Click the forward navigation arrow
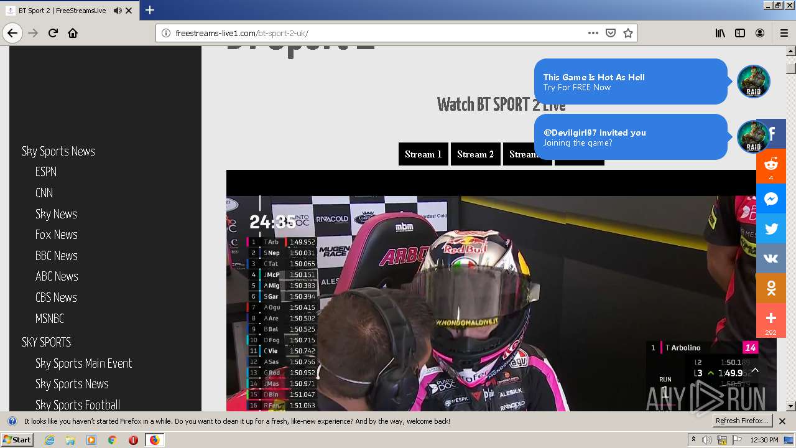Viewport: 796px width, 448px height. [x=33, y=33]
